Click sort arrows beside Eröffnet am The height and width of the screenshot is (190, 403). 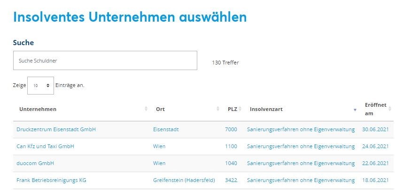(390, 109)
